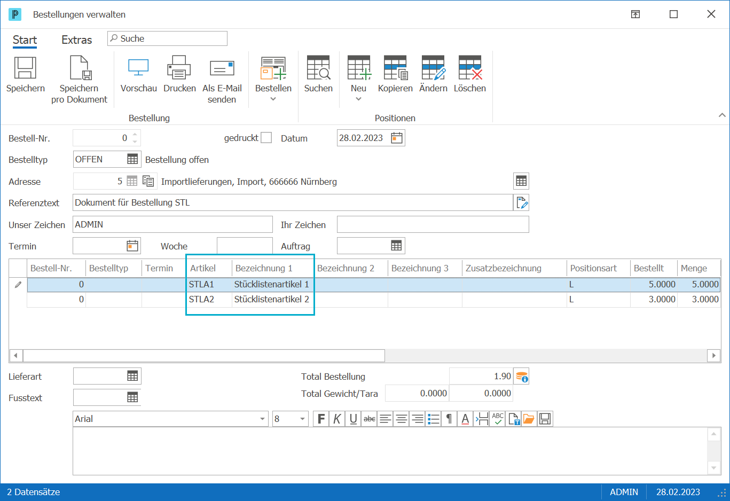Toggle strikethrough (abc) formatting
Image resolution: width=730 pixels, height=501 pixels.
(x=369, y=419)
